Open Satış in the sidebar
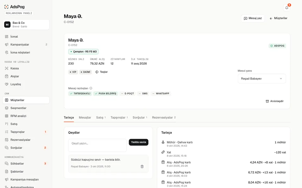The height and width of the screenshot is (188, 302). [x=26, y=124]
